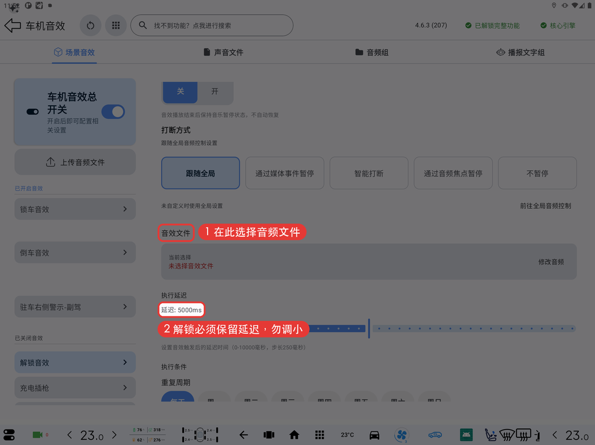Open the app drawer grid in bottom bar

pyautogui.click(x=320, y=435)
